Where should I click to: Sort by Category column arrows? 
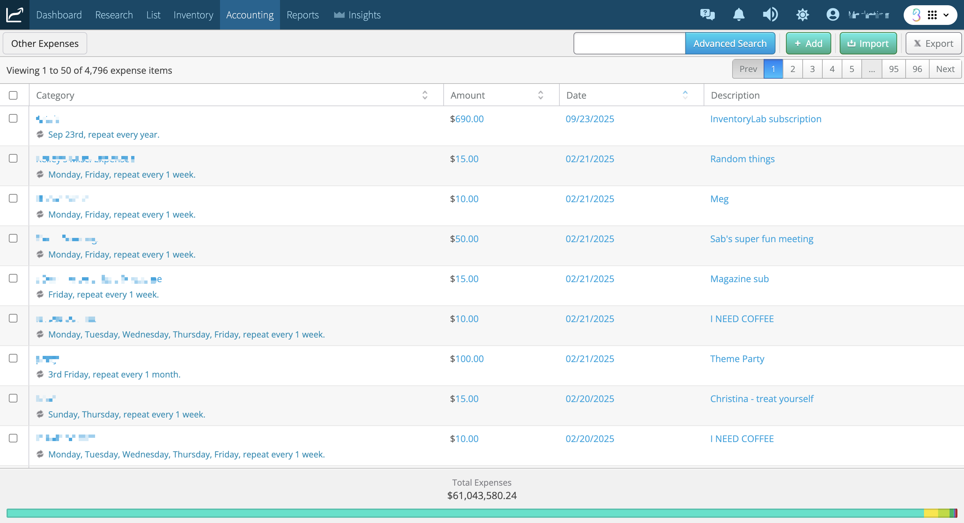click(x=425, y=95)
